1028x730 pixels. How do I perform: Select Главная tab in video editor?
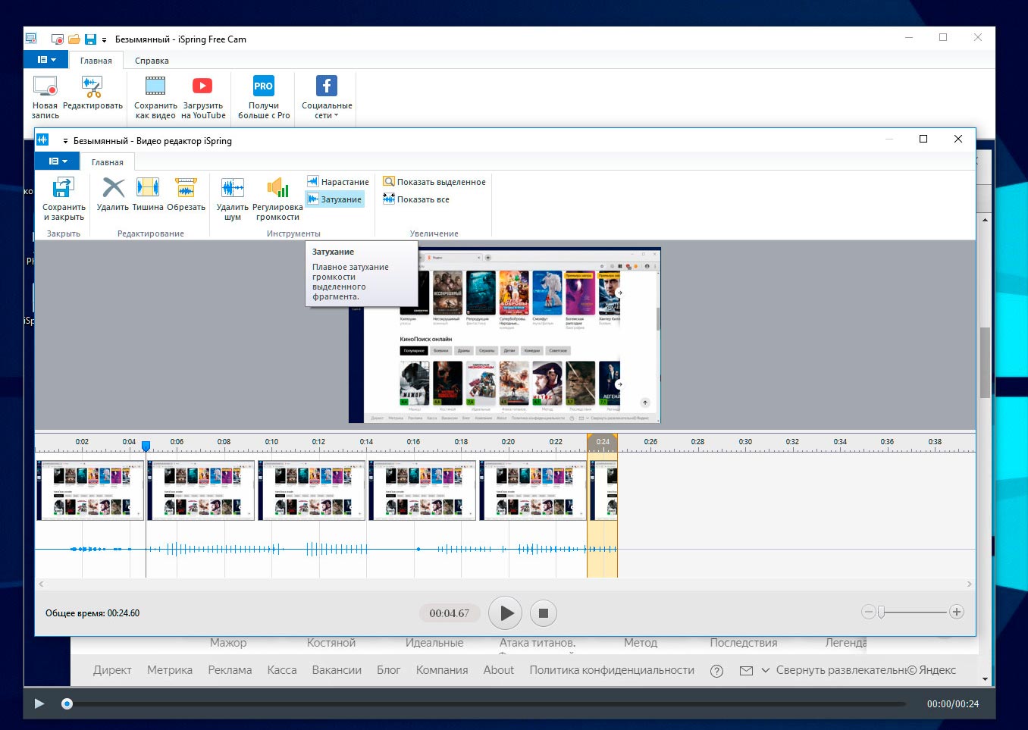(x=108, y=162)
